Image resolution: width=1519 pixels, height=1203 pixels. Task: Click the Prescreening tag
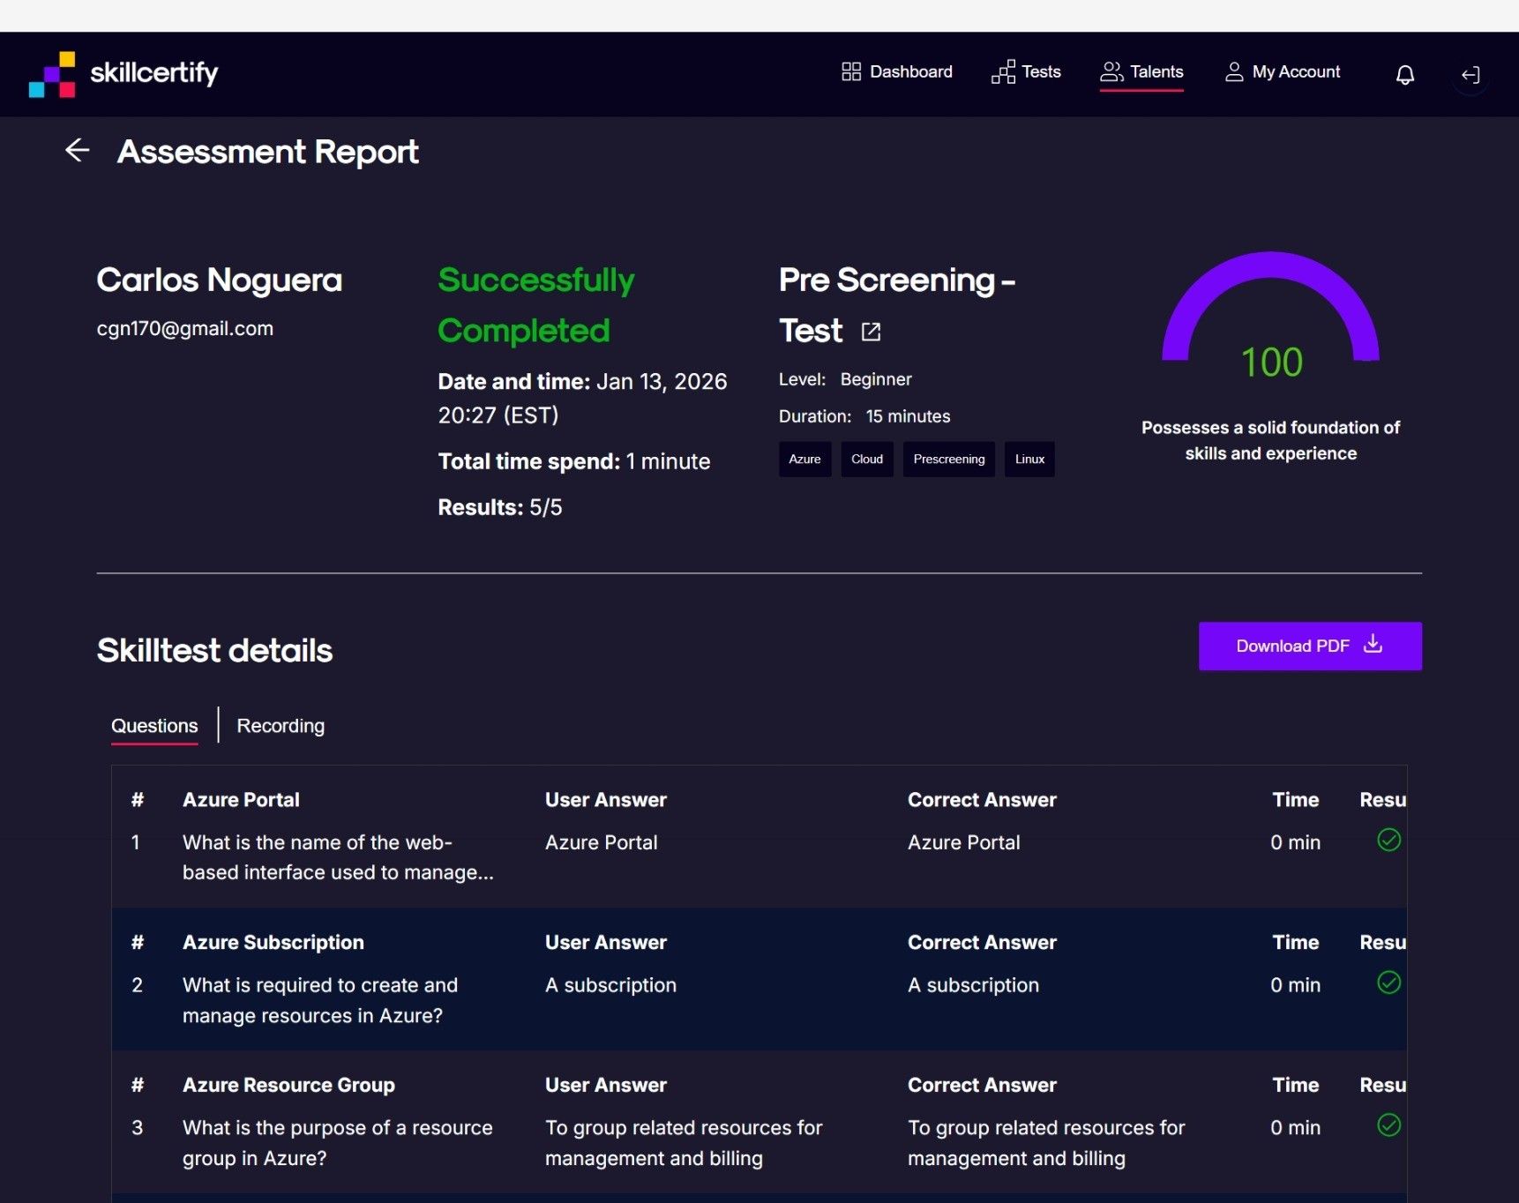pos(949,460)
